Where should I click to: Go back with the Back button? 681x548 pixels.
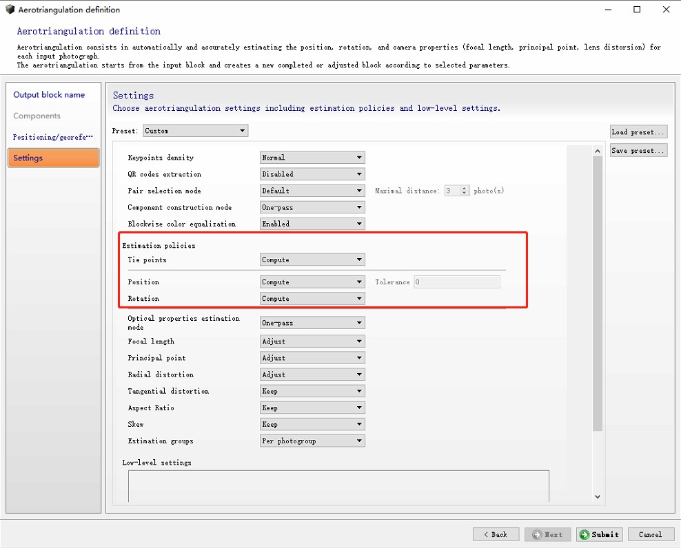(496, 534)
